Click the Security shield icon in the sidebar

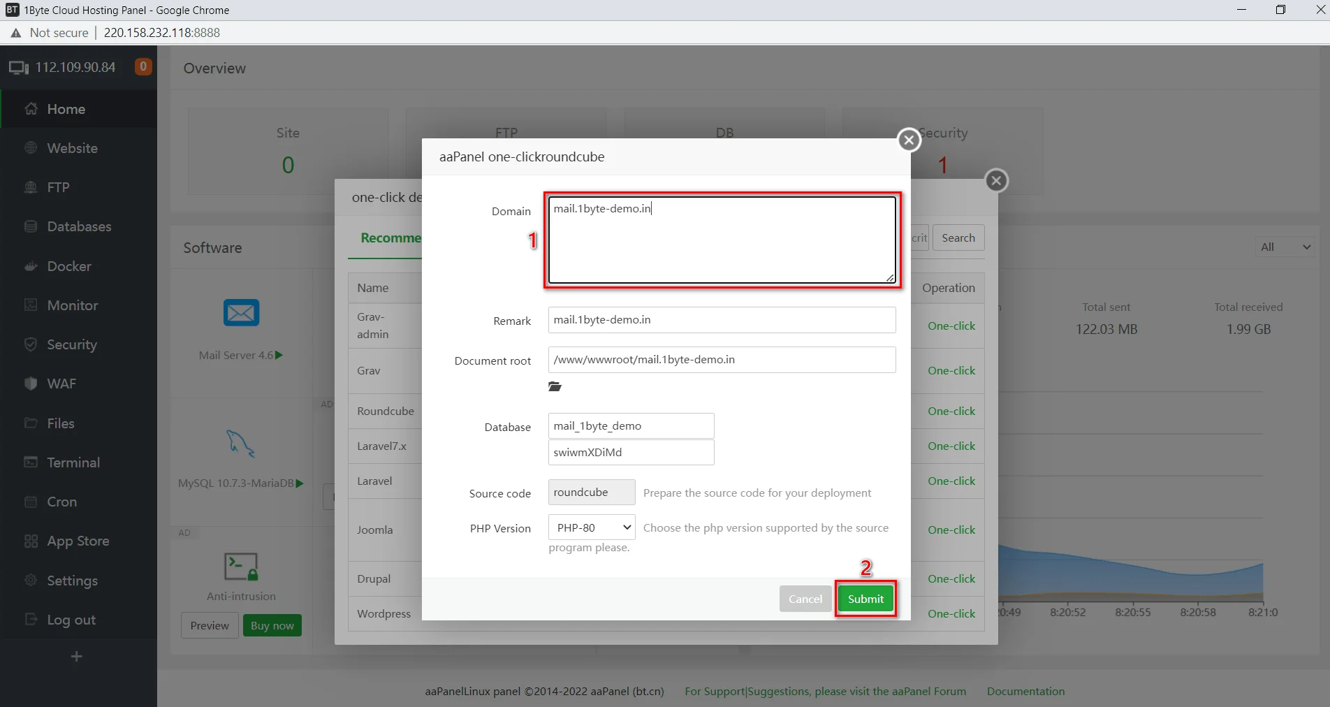[x=31, y=344]
